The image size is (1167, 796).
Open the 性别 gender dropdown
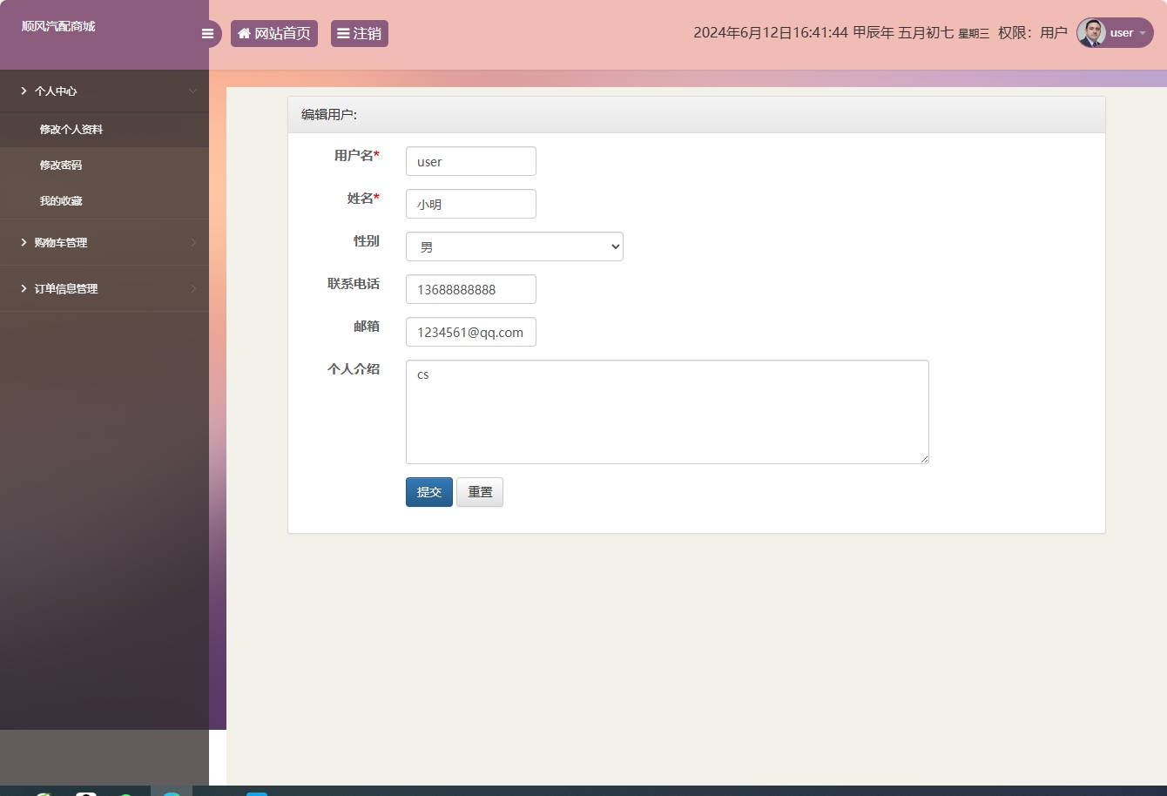click(x=514, y=246)
